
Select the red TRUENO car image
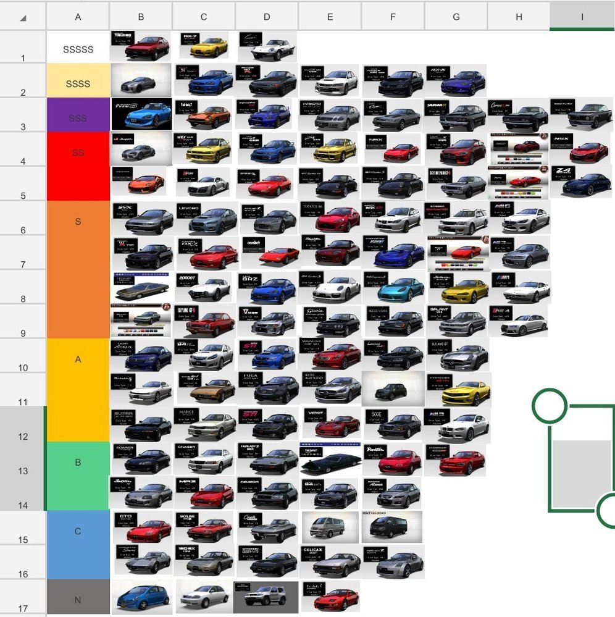[141, 46]
